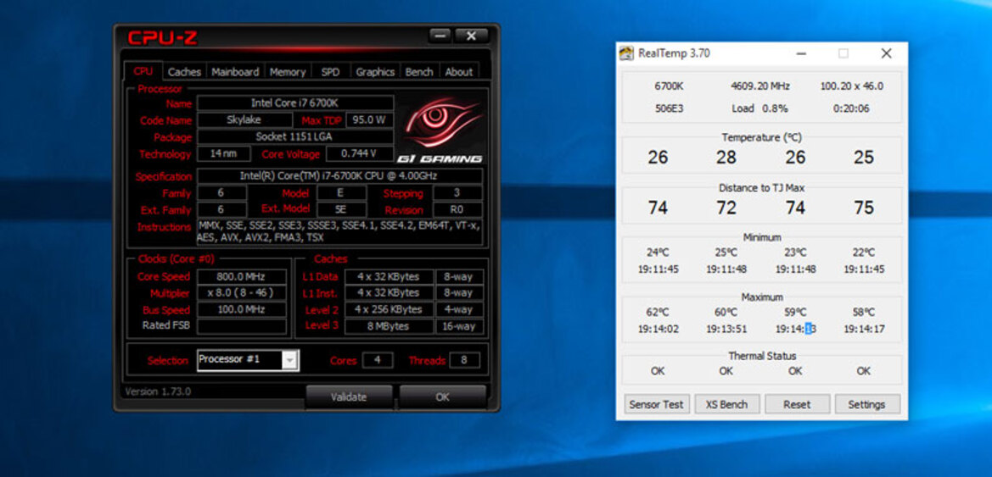Click the Validate button in CPU-Z
Screen dimensions: 992x477
click(349, 397)
